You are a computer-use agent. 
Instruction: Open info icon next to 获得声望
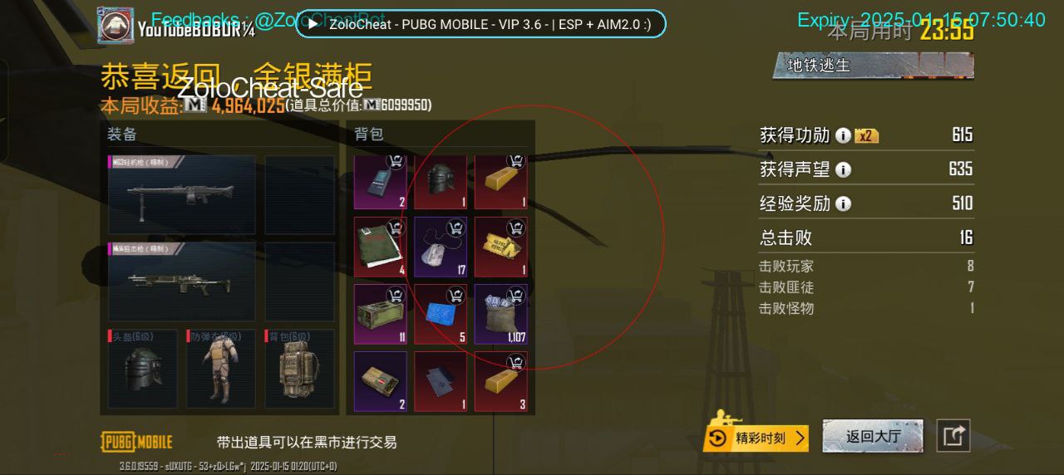pyautogui.click(x=843, y=169)
